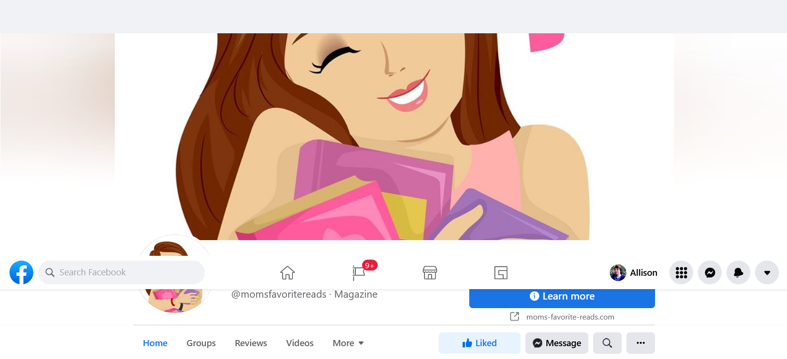This screenshot has width=787, height=359.
Task: Open the nine-dot apps menu
Action: pyautogui.click(x=681, y=272)
